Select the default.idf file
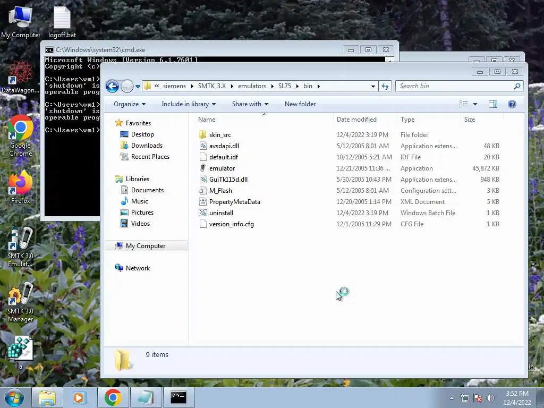 (x=224, y=157)
